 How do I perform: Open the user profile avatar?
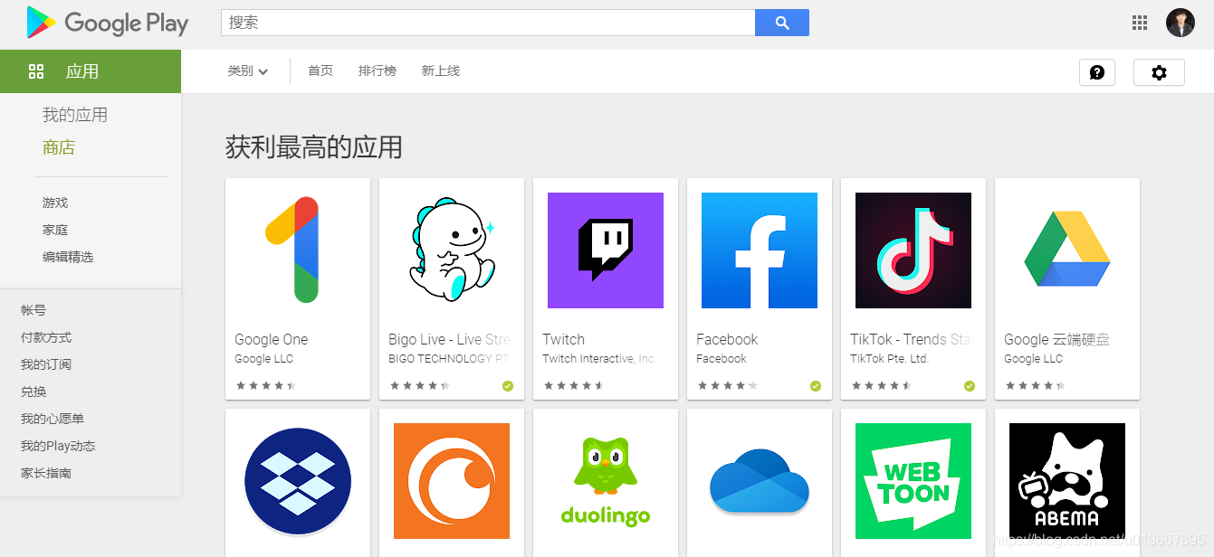(x=1181, y=23)
